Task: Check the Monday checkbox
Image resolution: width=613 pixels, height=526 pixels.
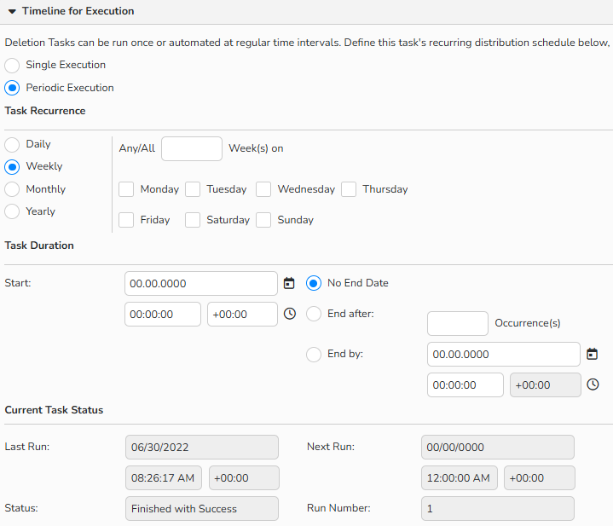Action: coord(126,189)
